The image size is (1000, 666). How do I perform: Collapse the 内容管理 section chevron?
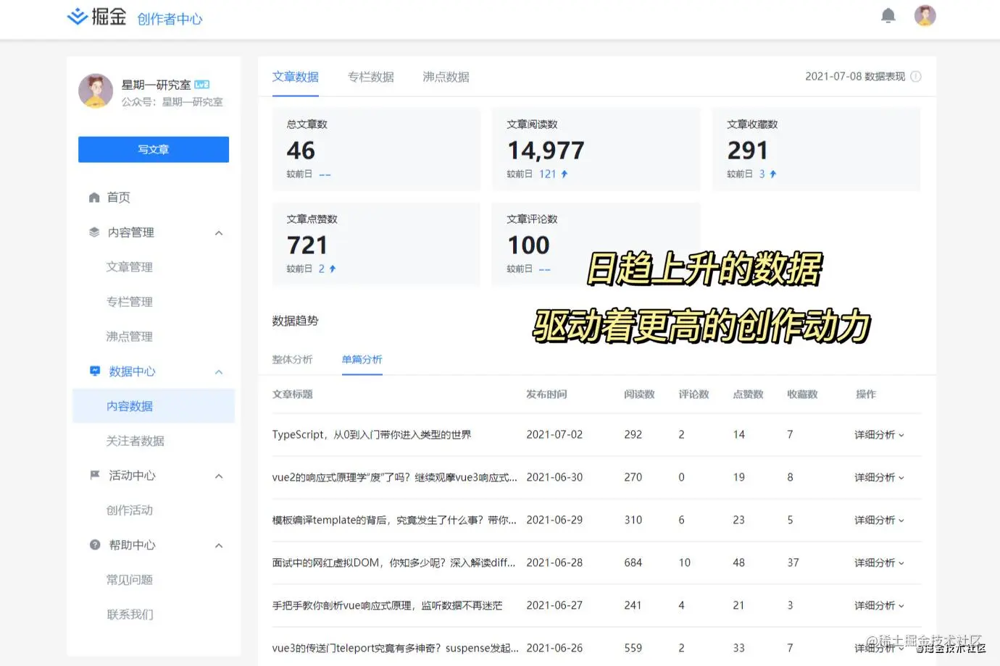(219, 232)
